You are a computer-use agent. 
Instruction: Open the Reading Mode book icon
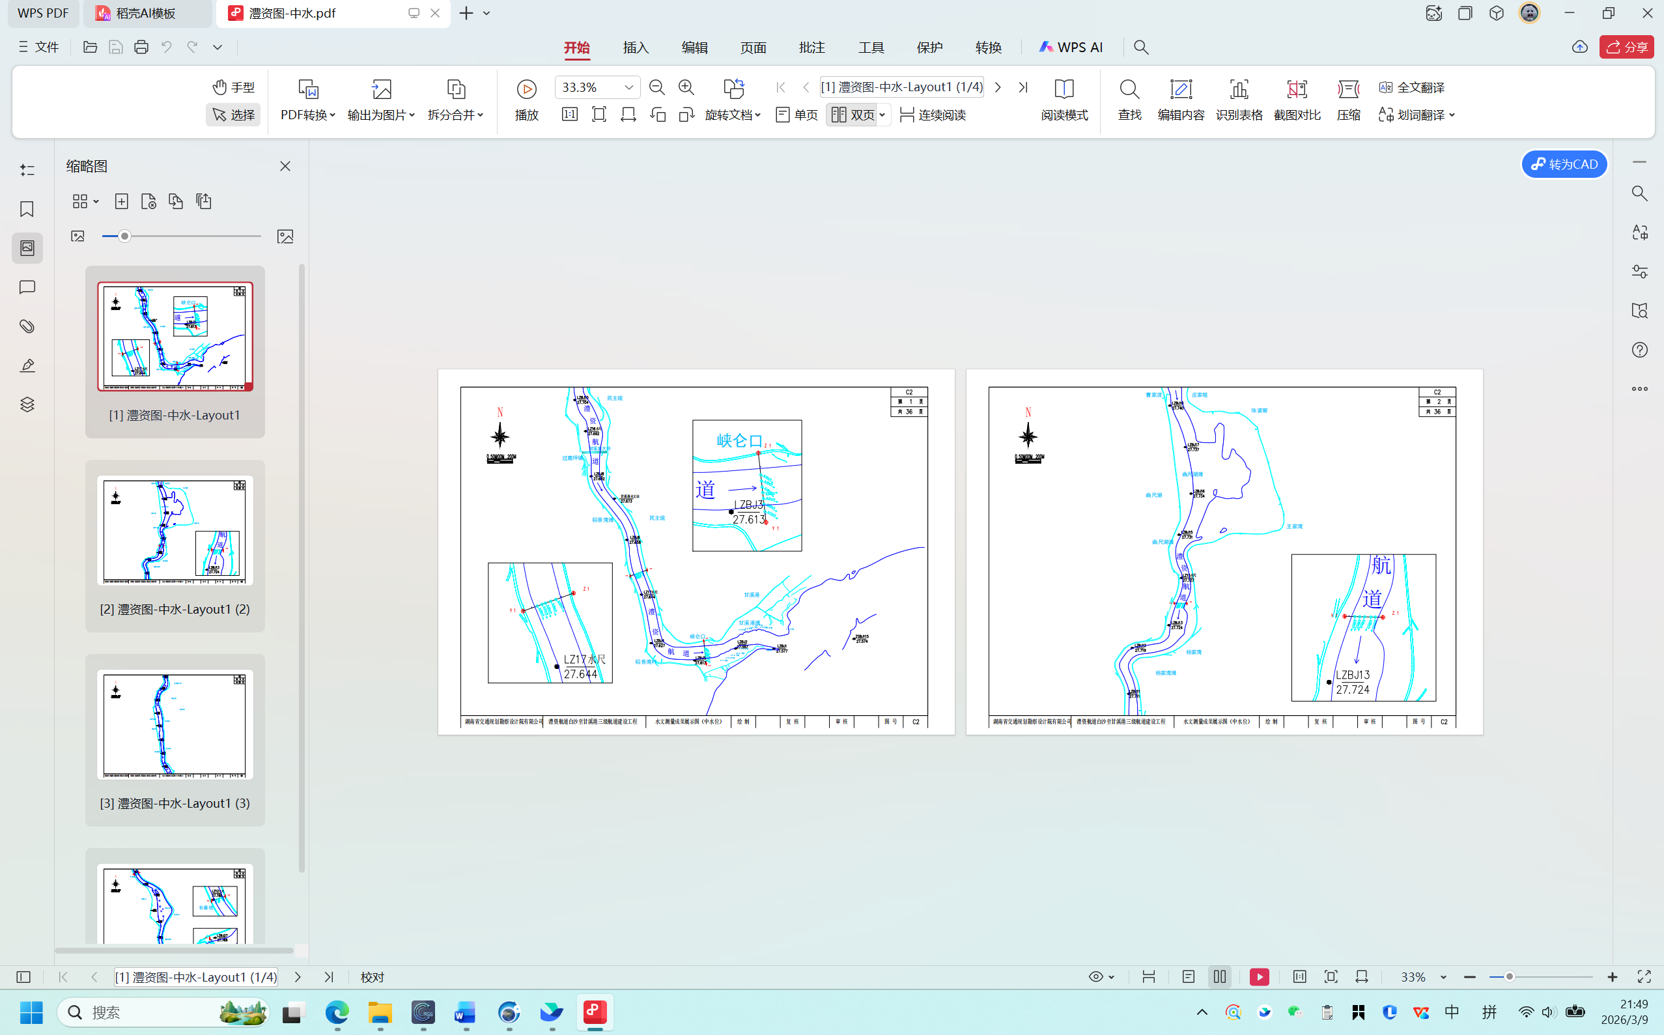(1064, 89)
